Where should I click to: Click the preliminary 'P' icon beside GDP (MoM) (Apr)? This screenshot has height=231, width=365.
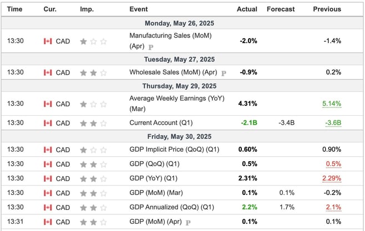point(188,223)
